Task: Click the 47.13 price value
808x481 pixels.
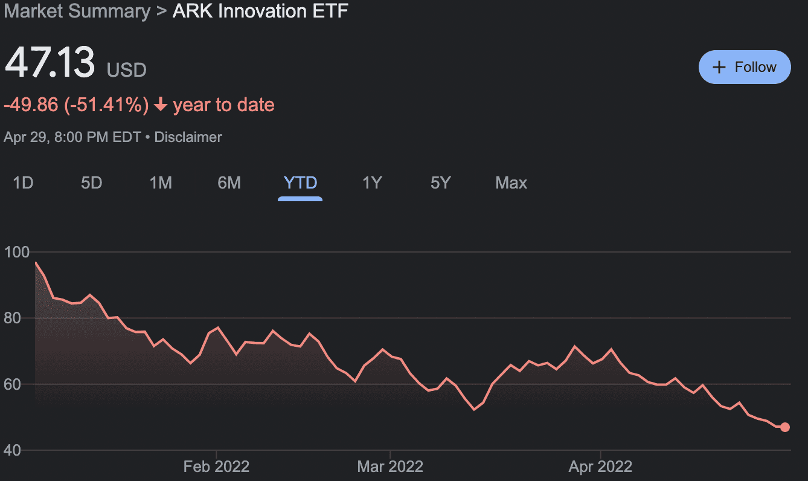Action: click(x=50, y=63)
